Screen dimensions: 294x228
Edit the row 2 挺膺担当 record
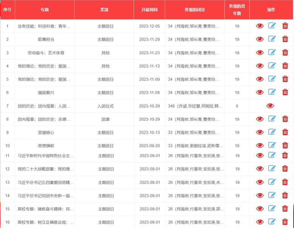click(x=272, y=39)
